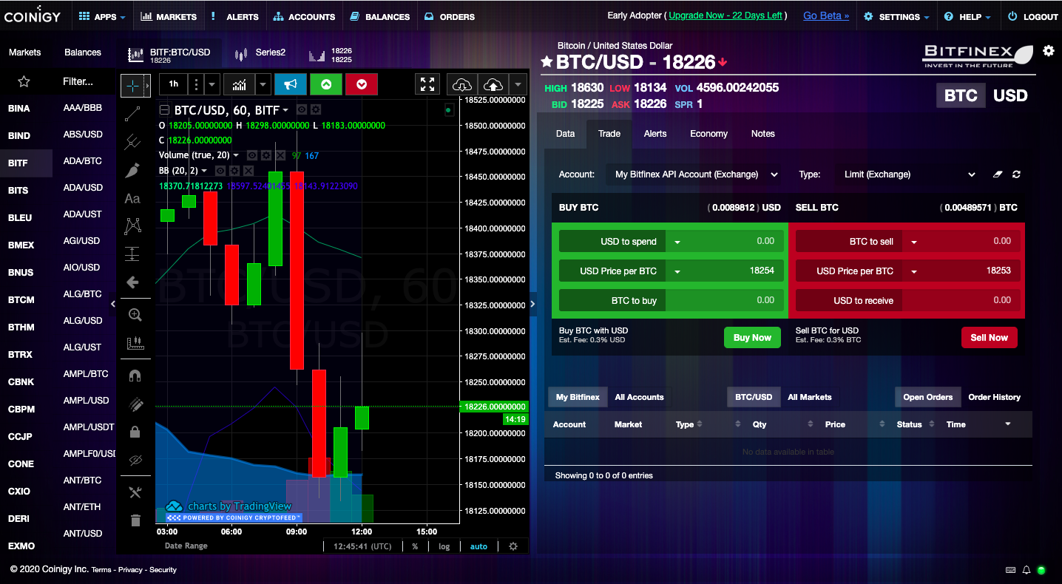Select the trend line drawing tool
The height and width of the screenshot is (584, 1062).
click(x=133, y=114)
